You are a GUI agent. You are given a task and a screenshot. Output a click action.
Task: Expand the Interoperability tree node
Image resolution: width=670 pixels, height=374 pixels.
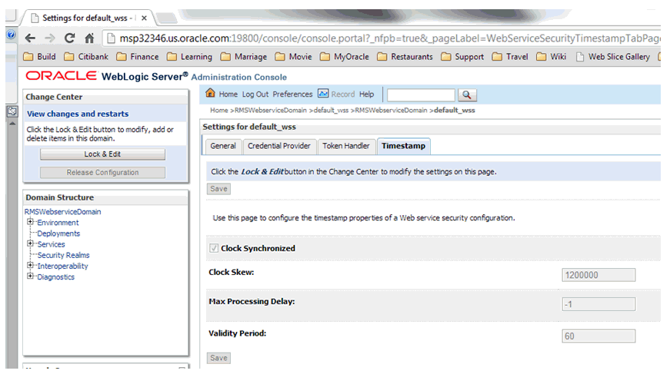[30, 265]
